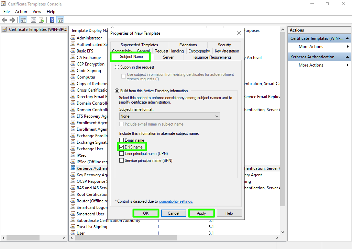Check the Service principal name (SPN) box

tap(121, 161)
